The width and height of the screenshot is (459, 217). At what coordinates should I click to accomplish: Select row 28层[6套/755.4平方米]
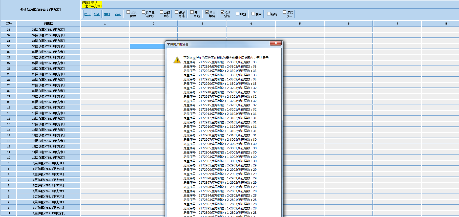48,57
